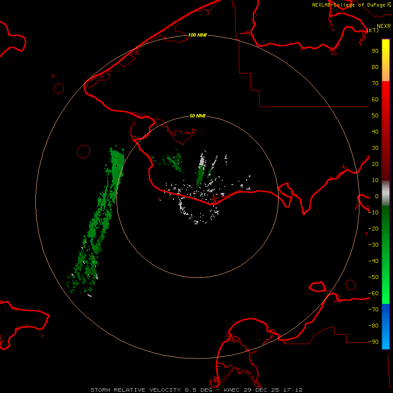Click the 40 value on velocity scale

(375, 131)
